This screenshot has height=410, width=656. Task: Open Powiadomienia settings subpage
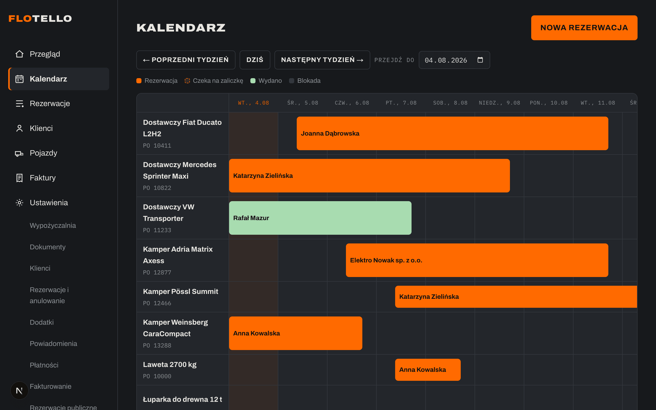click(53, 344)
